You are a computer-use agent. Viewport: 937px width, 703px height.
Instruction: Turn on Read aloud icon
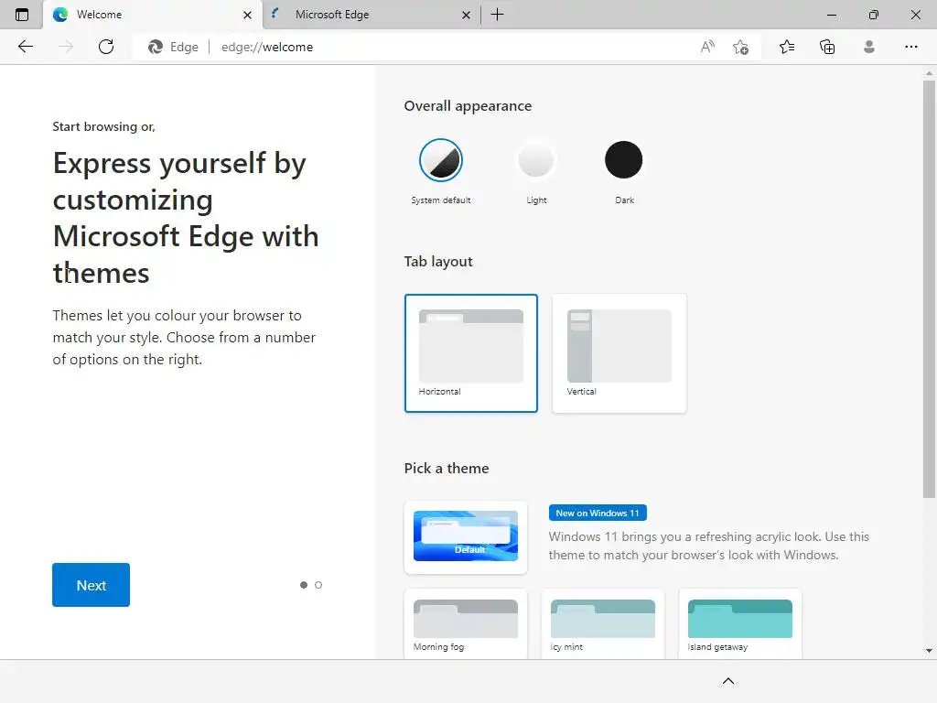click(x=707, y=47)
